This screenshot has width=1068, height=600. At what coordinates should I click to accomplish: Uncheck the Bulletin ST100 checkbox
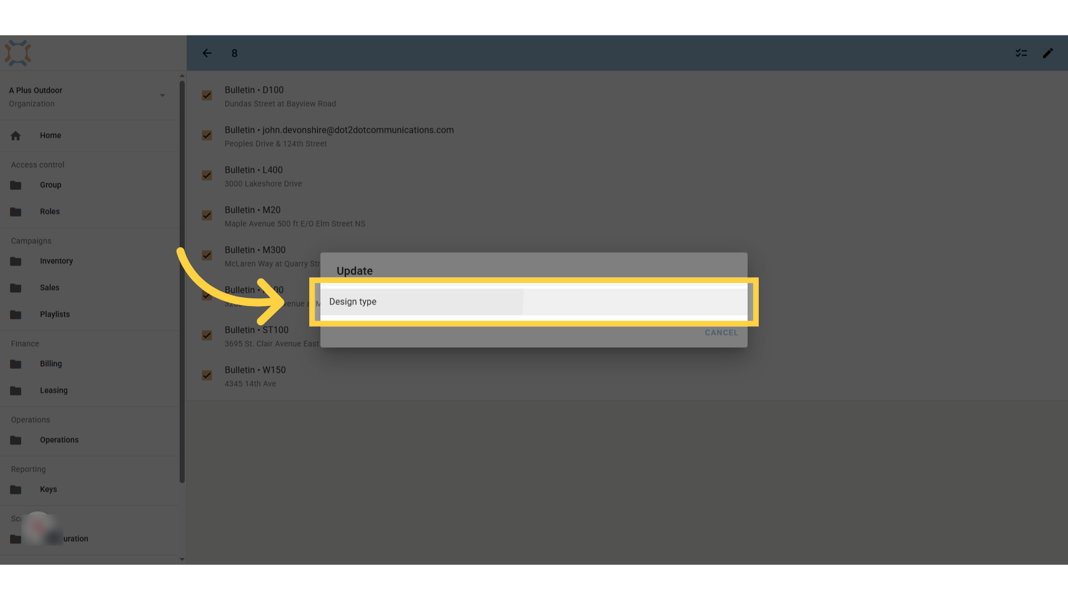click(207, 336)
